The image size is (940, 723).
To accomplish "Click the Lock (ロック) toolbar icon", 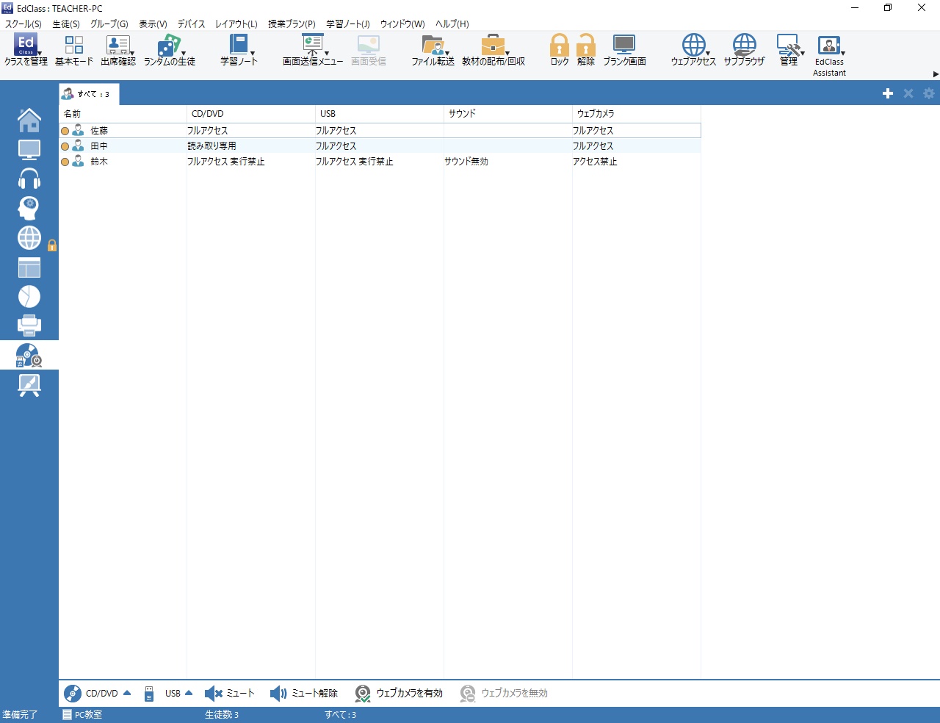I will coord(559,50).
